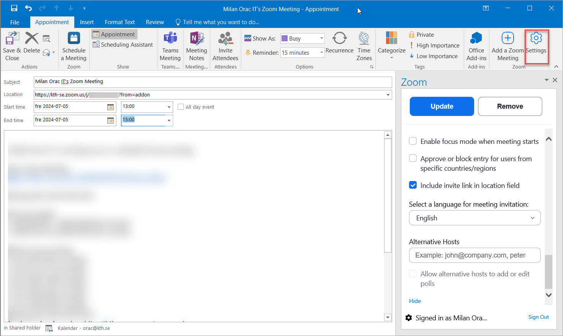Open Meeting Notes in the ribbon
The height and width of the screenshot is (336, 563).
coord(196,39)
